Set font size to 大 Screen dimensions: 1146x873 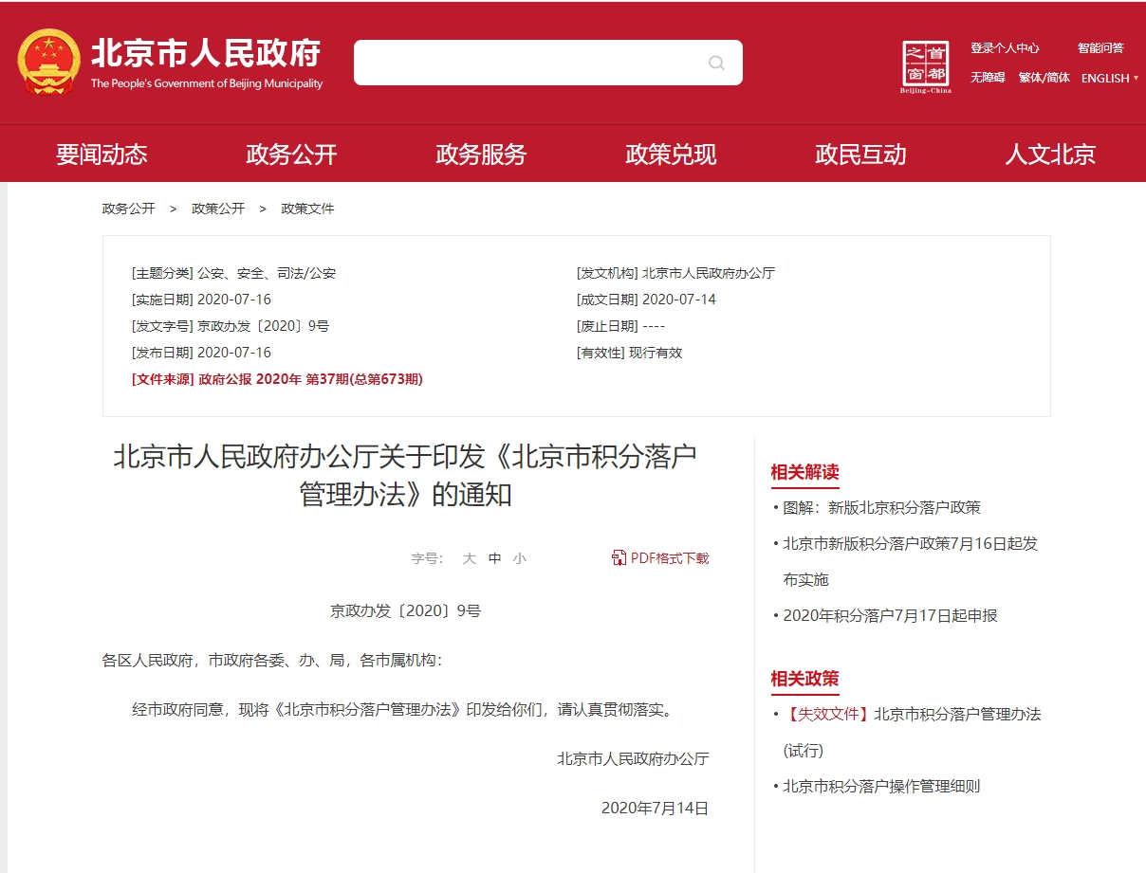[x=469, y=558]
